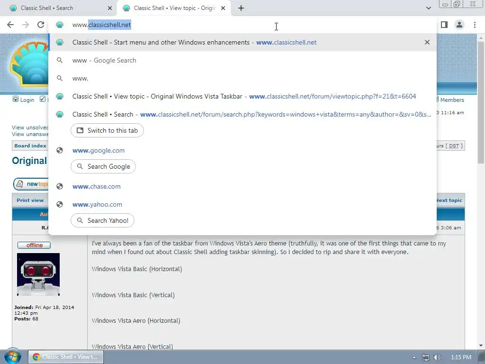485x364 pixels.
Task: Open the Print view link
Action: [x=30, y=200]
